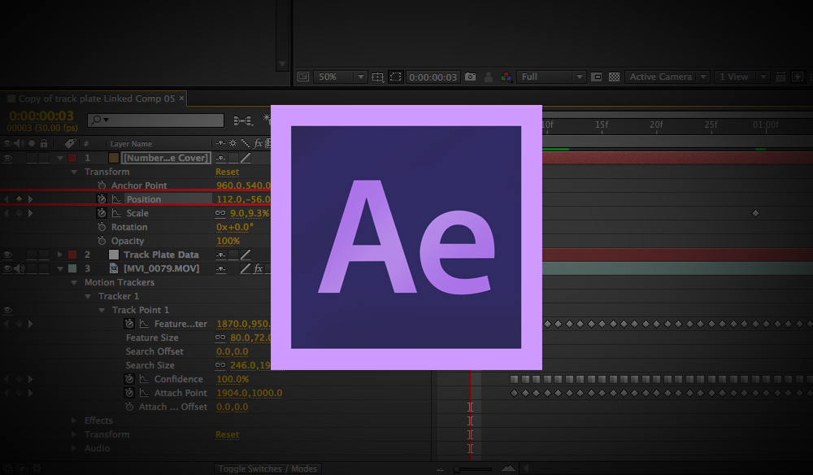Open the composition mini-flowchart icon
Image resolution: width=813 pixels, height=475 pixels.
coord(242,120)
